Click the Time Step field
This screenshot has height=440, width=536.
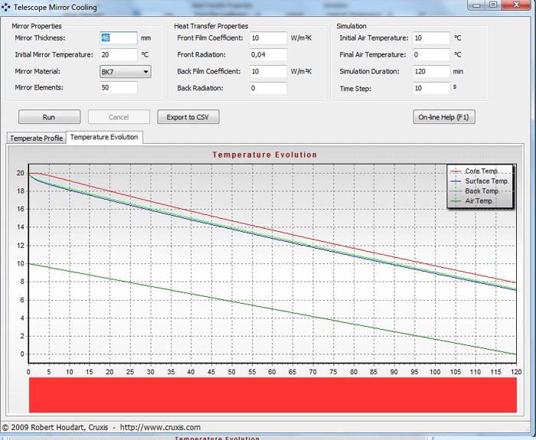click(431, 88)
